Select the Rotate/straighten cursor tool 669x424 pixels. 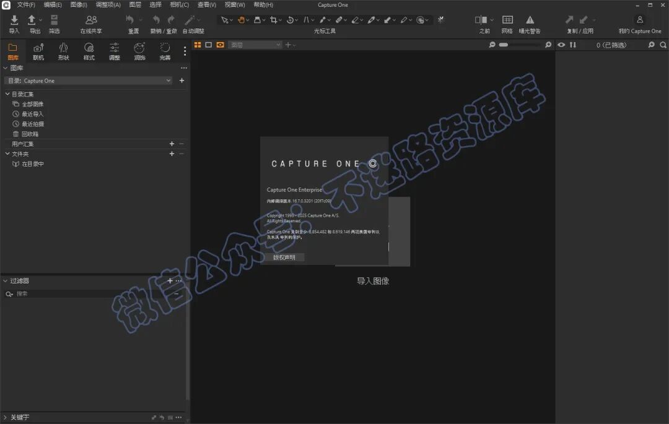(x=290, y=20)
